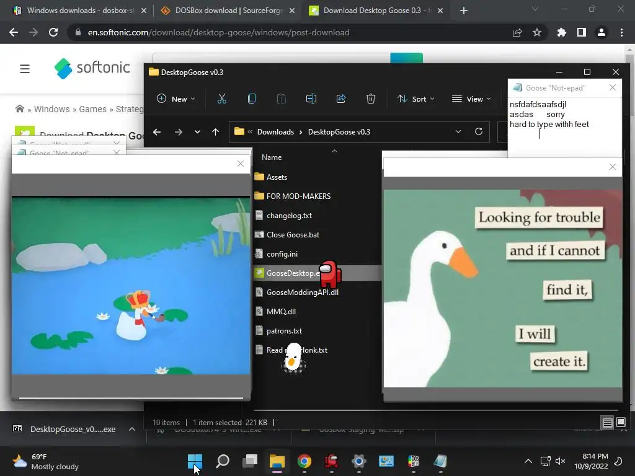Click the Name column header
Viewport: 635px width, 476px height.
pos(272,157)
